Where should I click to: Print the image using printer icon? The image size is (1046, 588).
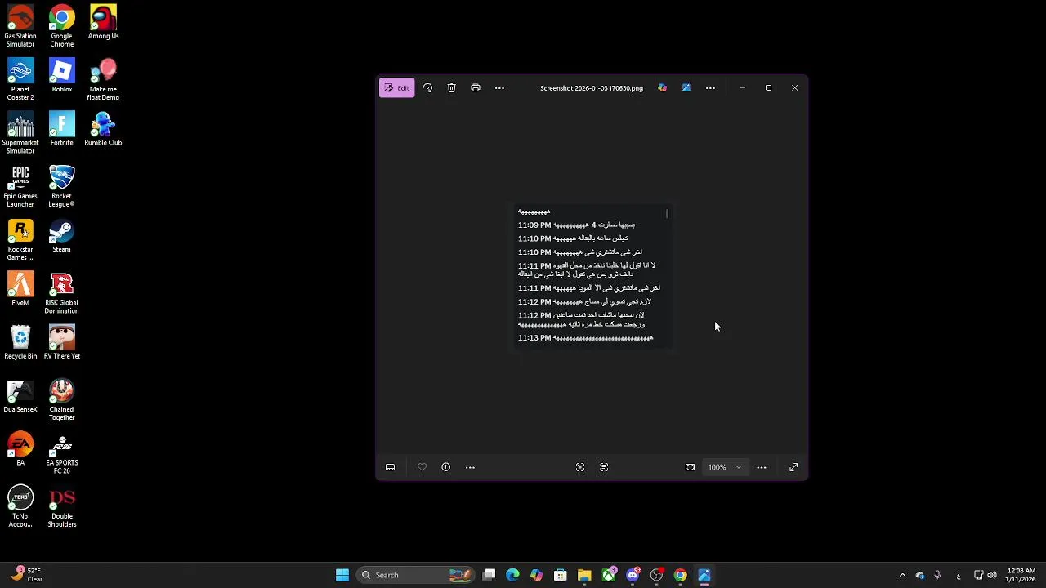pos(476,87)
